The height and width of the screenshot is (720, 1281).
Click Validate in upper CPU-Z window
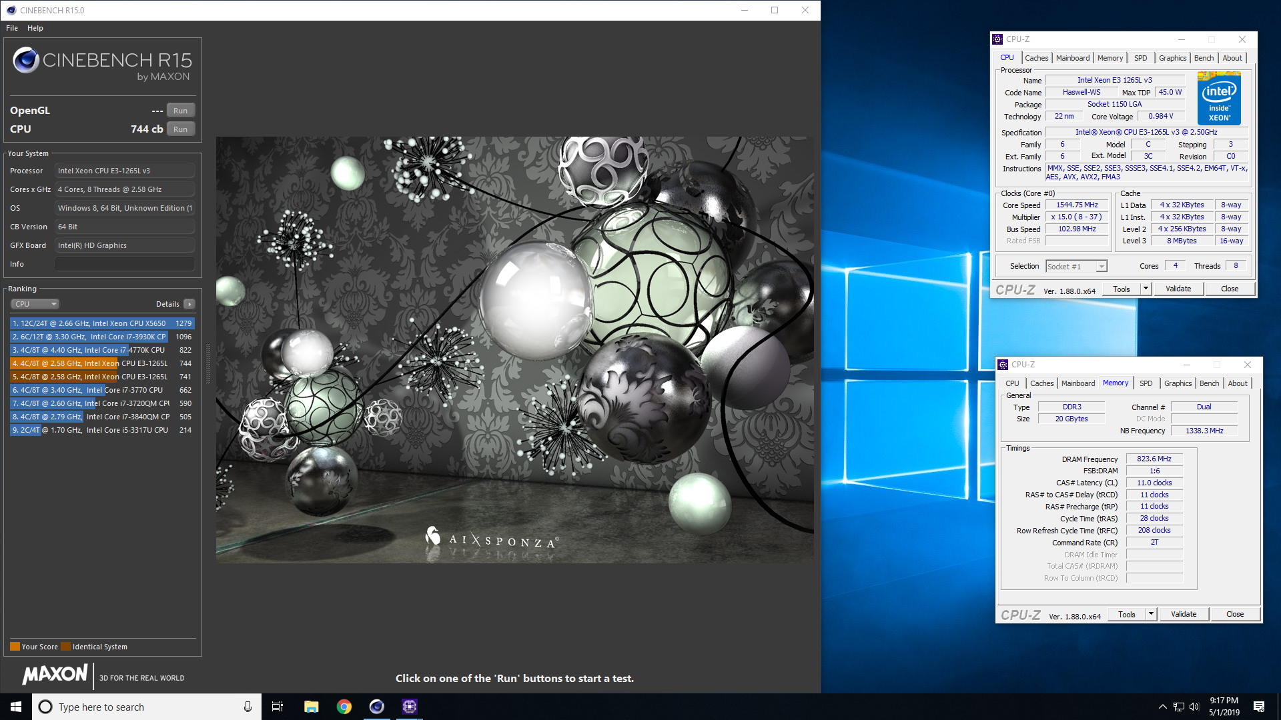tap(1178, 289)
